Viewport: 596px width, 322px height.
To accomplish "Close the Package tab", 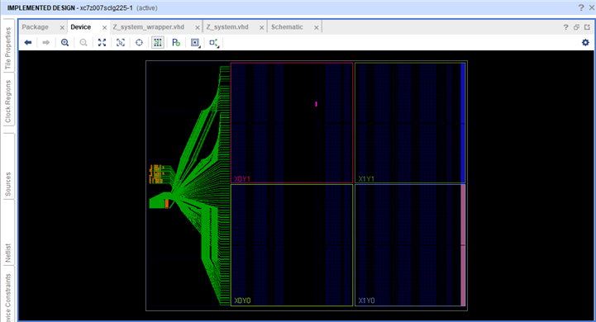I will [62, 28].
